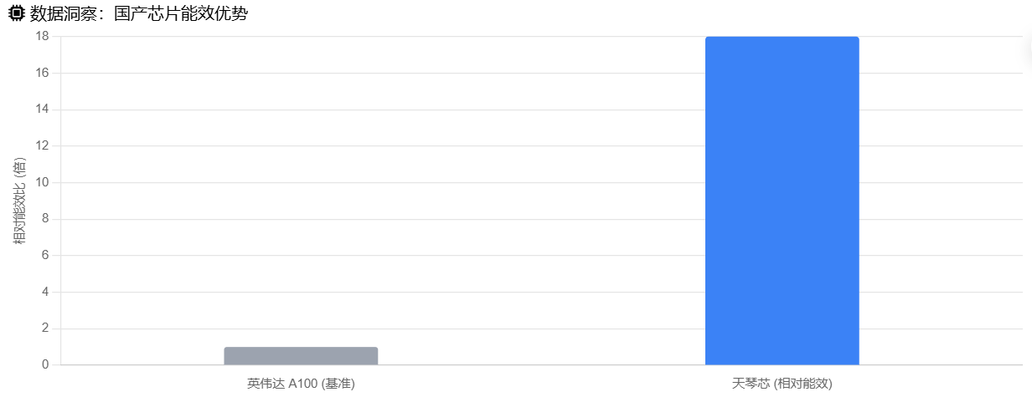This screenshot has height=397, width=1032.
Task: Click the 8 tick label
Action: (x=46, y=219)
